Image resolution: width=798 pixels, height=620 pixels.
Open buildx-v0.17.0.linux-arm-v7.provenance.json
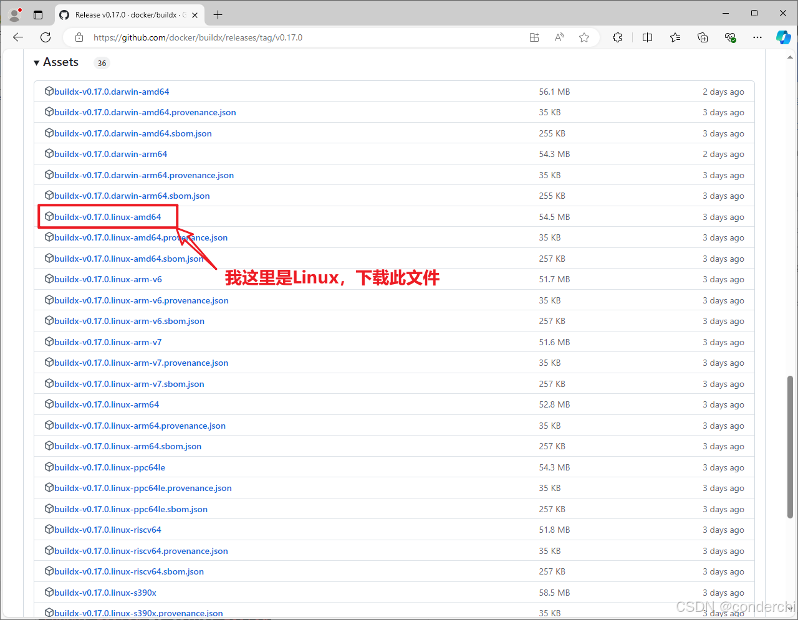141,363
